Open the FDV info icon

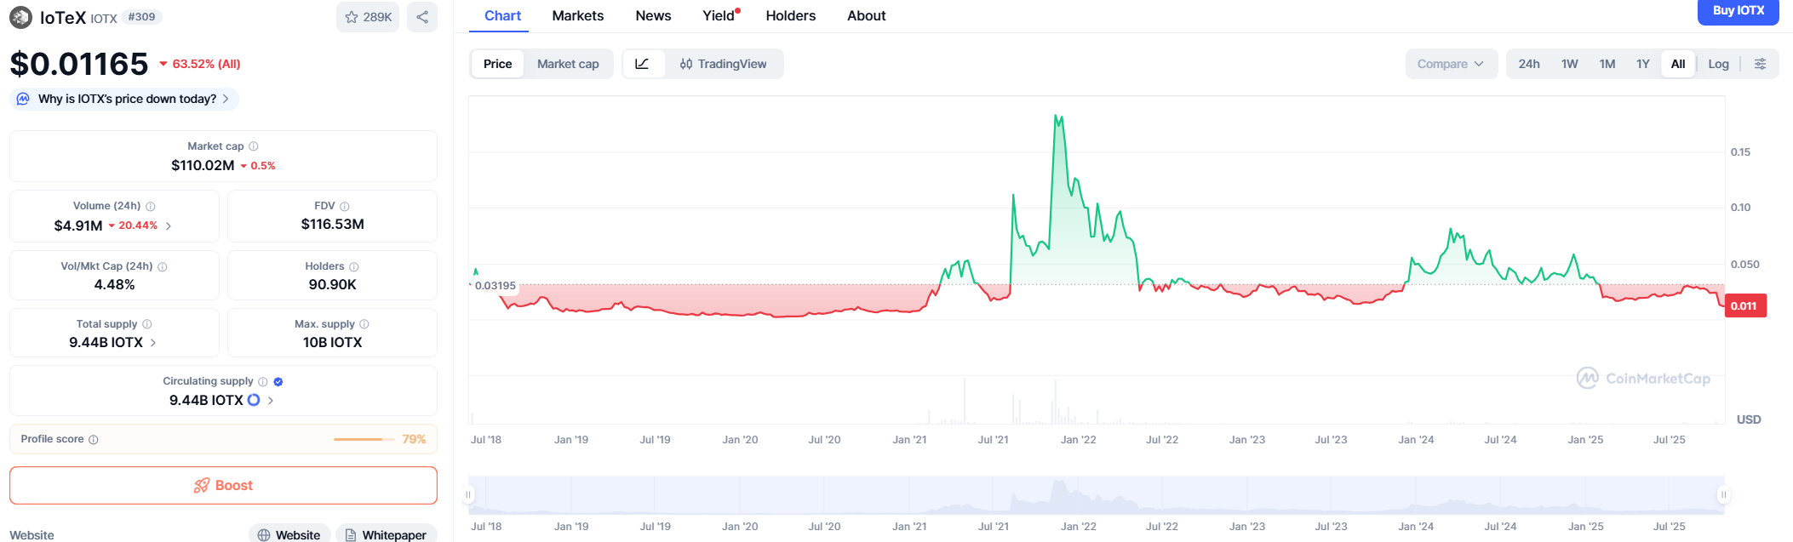[x=345, y=206]
